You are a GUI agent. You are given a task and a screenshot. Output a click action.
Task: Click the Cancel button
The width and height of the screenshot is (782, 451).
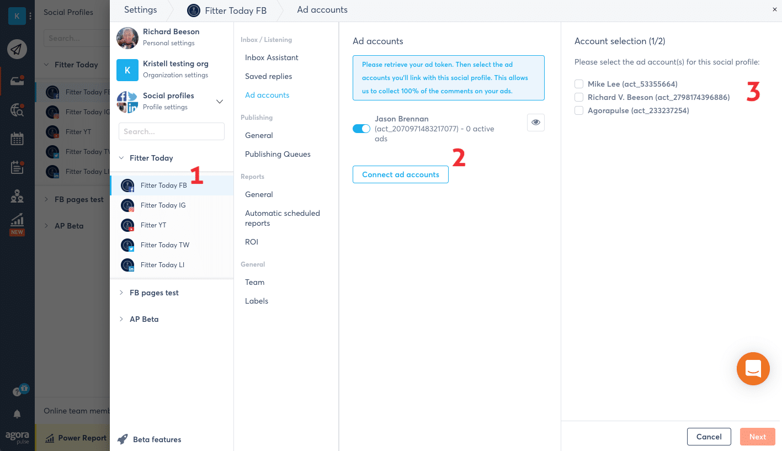[x=709, y=437]
